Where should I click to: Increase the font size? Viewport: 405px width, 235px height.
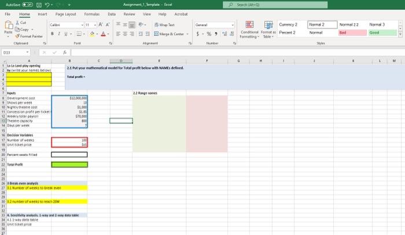pyautogui.click(x=101, y=25)
